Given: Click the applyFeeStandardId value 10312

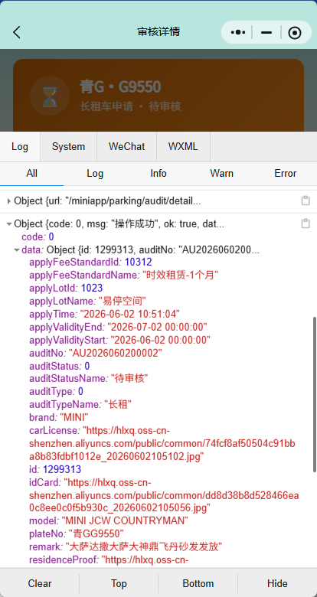Looking at the screenshot, I should [139, 262].
